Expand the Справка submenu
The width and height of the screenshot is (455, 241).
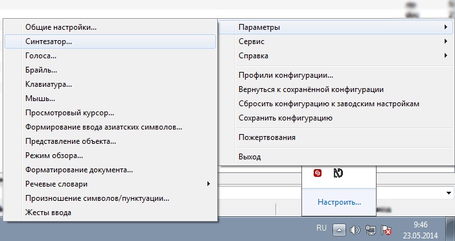(344, 56)
